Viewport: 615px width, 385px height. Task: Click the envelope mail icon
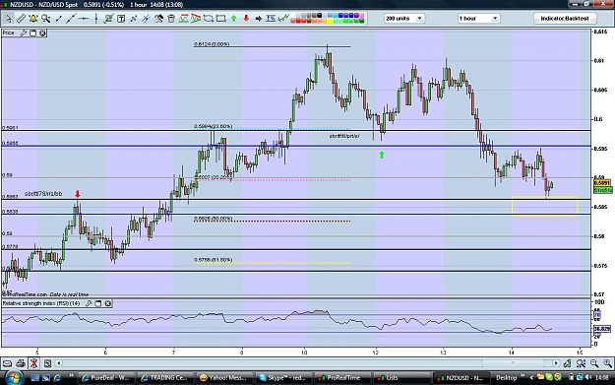pos(7,363)
